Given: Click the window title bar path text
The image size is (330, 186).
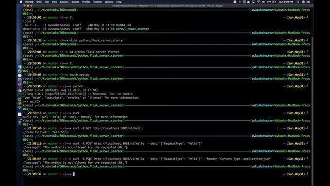Looking at the screenshot, I should [x=168, y=6].
